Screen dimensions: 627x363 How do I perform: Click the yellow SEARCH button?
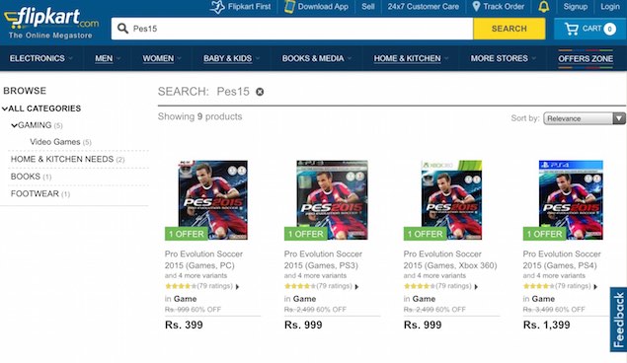coord(509,29)
